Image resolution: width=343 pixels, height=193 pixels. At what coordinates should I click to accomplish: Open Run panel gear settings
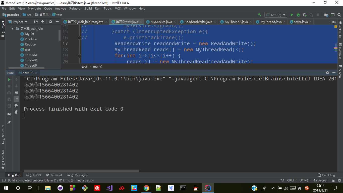327,73
